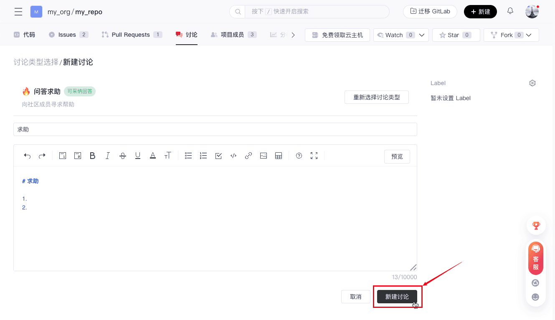Image resolution: width=555 pixels, height=320 pixels.
Task: Open Label settings gear
Action: [532, 83]
